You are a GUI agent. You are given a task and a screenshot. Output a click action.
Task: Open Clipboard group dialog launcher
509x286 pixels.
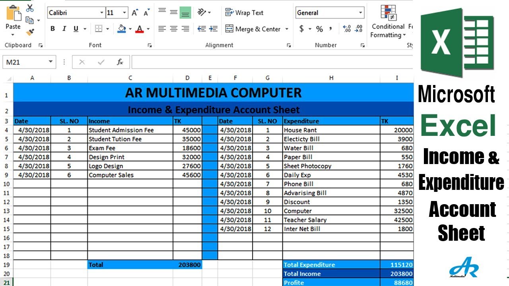[x=41, y=46]
